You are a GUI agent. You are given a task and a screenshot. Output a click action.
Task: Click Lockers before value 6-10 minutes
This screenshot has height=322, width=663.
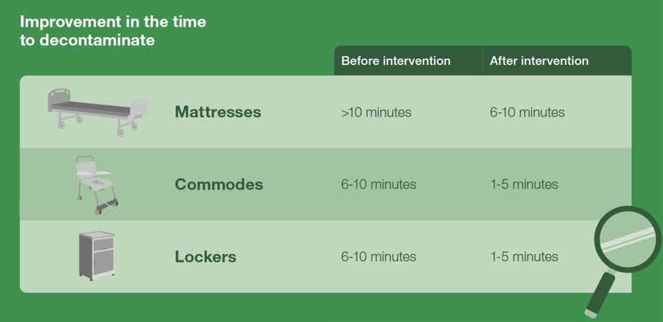378,257
